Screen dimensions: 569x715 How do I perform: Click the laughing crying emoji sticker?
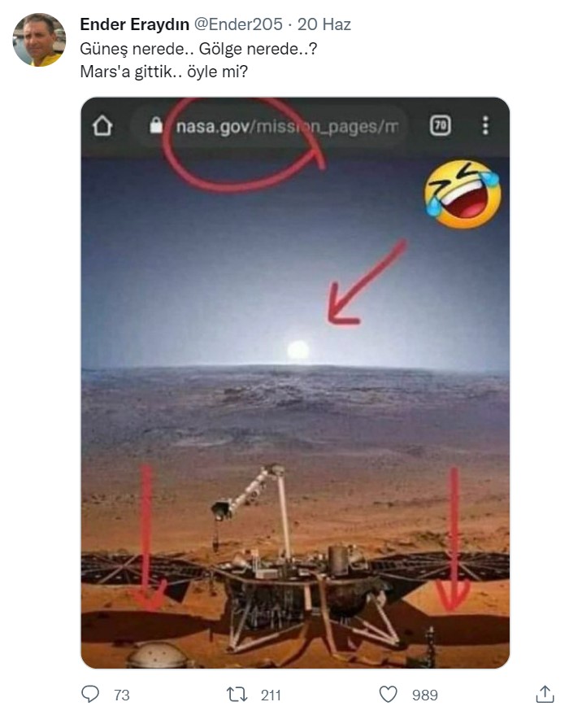pos(463,194)
